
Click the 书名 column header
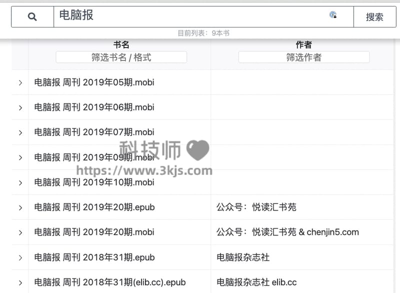click(121, 44)
